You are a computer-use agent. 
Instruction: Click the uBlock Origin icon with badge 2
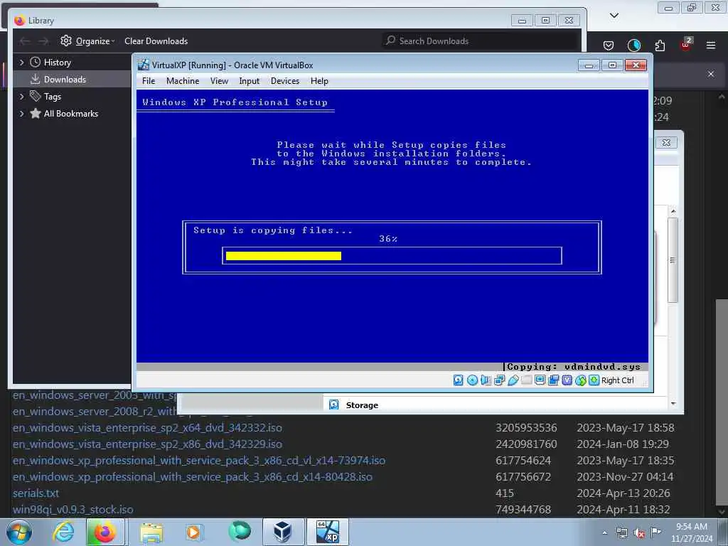[x=686, y=44]
